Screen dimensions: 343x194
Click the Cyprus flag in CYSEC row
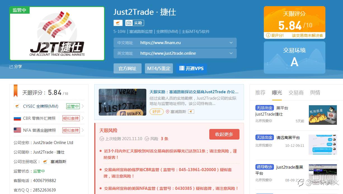17,106
